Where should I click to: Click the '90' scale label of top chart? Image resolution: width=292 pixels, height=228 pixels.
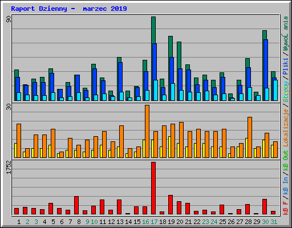9,19
